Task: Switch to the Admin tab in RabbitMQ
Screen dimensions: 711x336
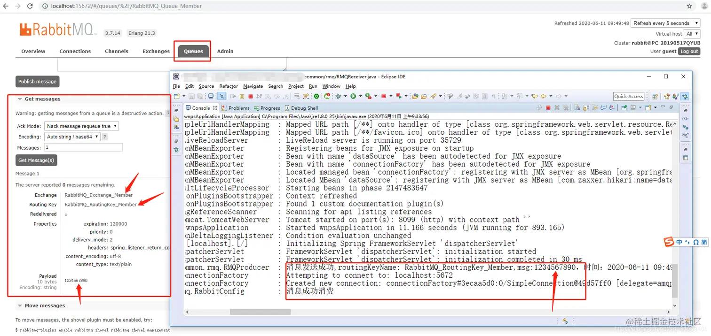Action: pos(225,51)
